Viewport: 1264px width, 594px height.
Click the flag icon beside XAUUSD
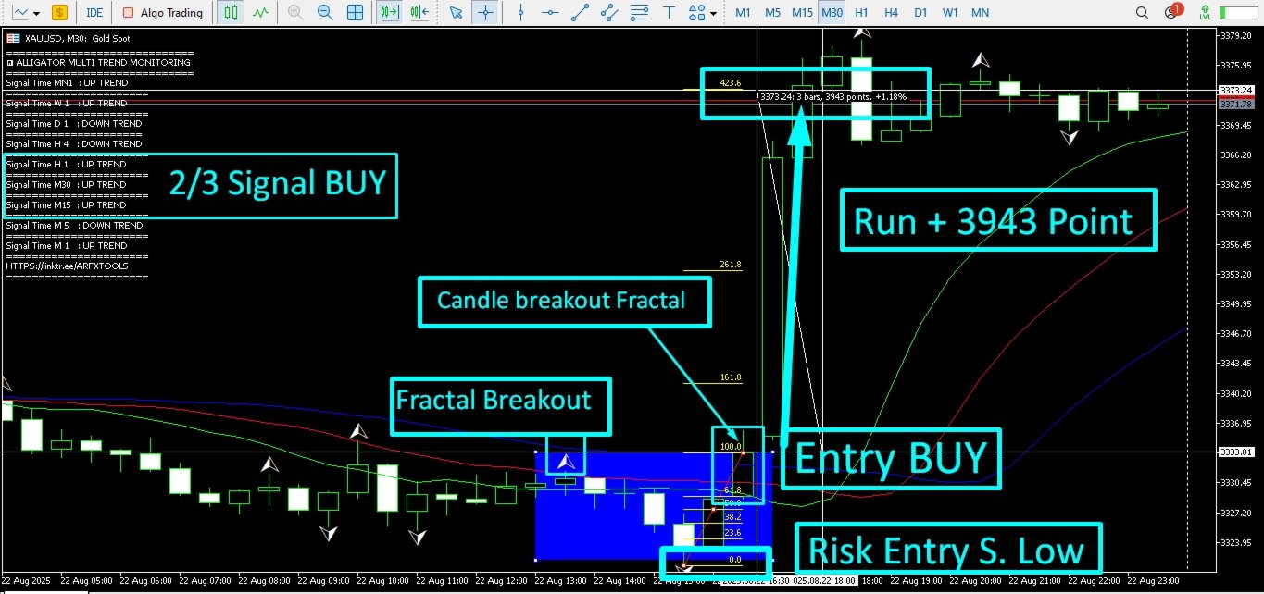tap(13, 38)
